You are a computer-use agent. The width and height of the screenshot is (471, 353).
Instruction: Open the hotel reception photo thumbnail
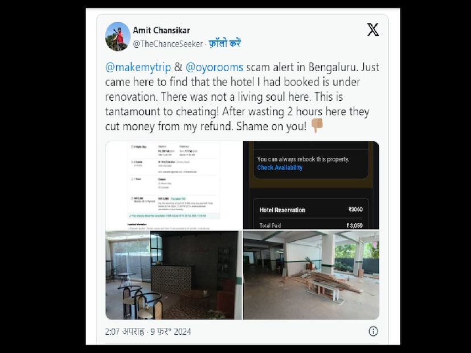[174, 275]
